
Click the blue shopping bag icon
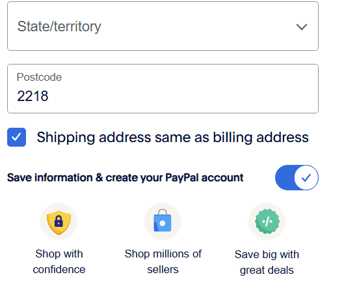(163, 221)
